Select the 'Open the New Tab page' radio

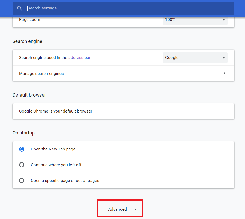coord(22,149)
